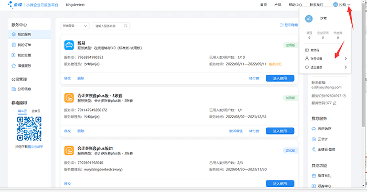Click 删除 on 会计多账套plus版 - 3账套 card

point(81,131)
